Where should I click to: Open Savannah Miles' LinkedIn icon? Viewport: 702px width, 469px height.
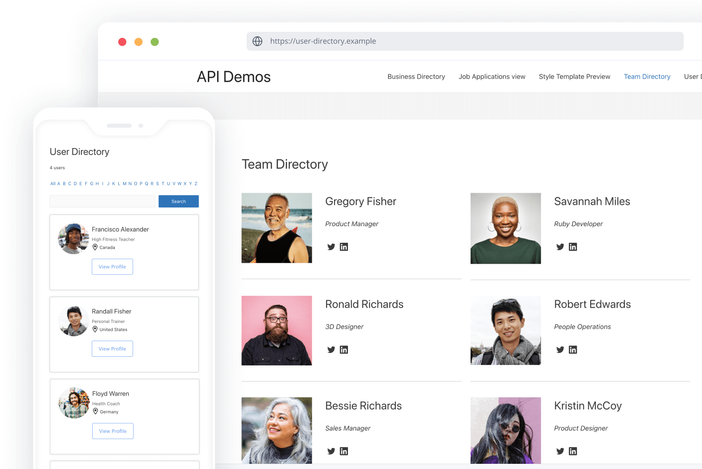coord(573,247)
